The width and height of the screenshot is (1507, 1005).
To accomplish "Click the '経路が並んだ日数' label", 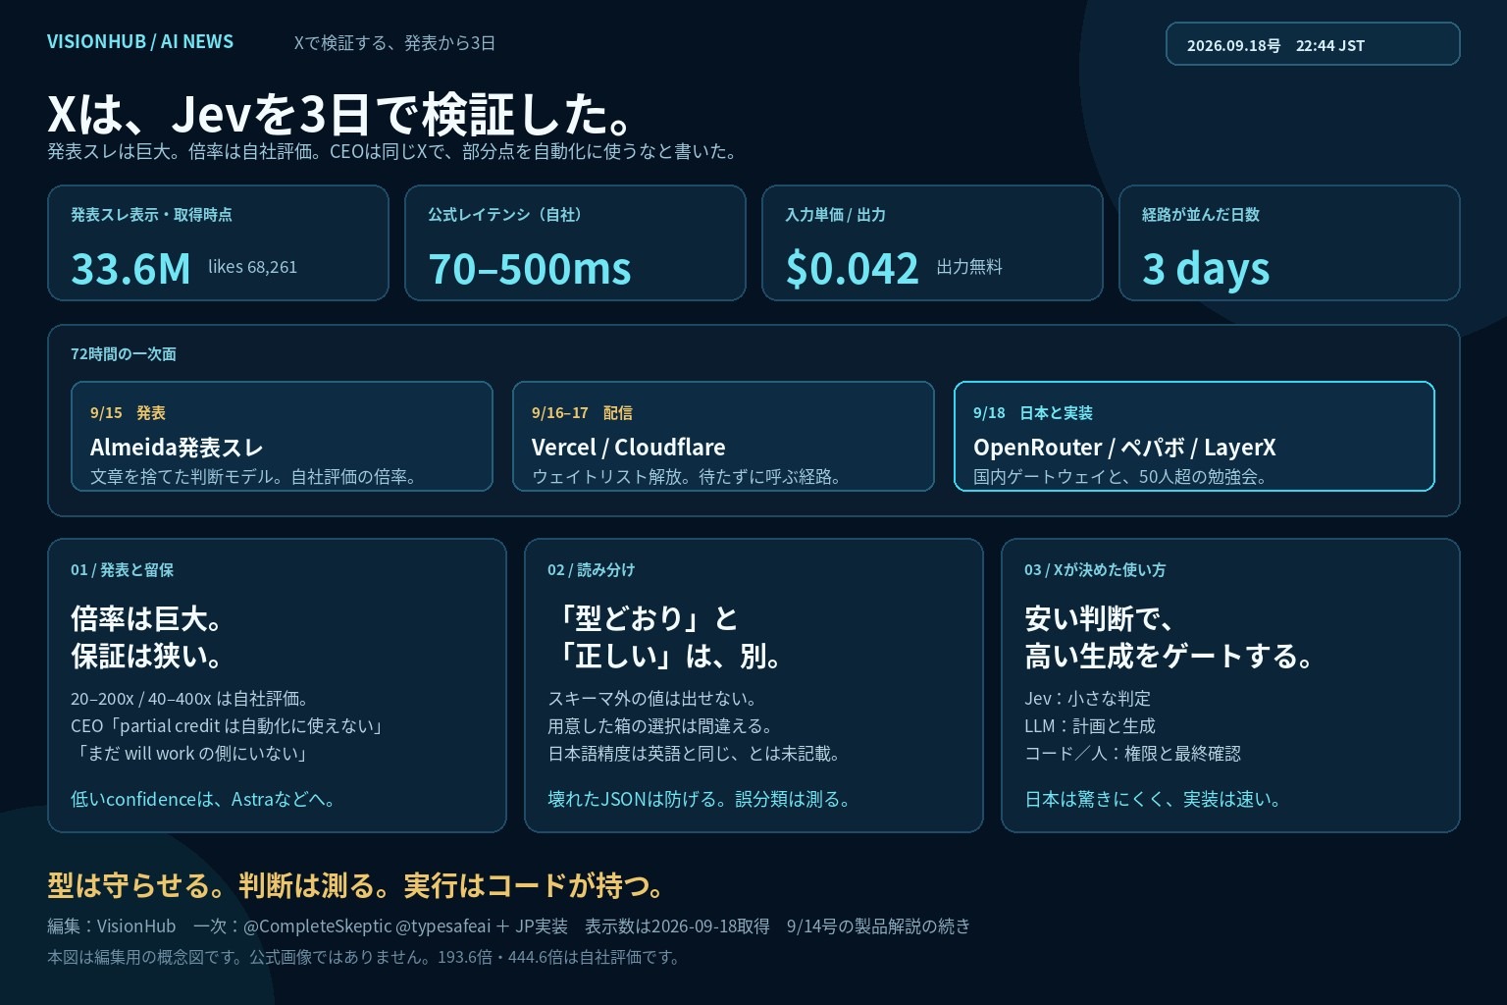I will coord(1201,214).
